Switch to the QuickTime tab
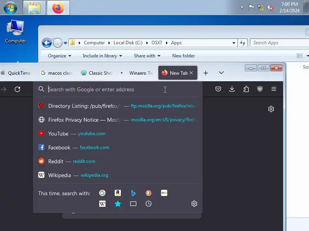309x231 pixels. [16, 73]
